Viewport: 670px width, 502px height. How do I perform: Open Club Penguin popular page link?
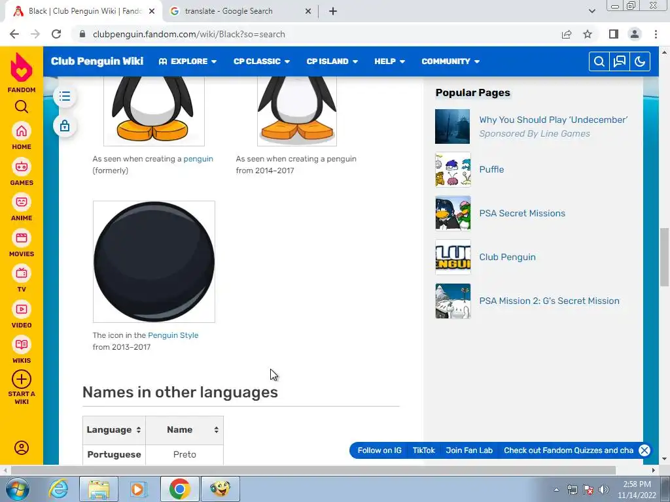click(x=507, y=257)
